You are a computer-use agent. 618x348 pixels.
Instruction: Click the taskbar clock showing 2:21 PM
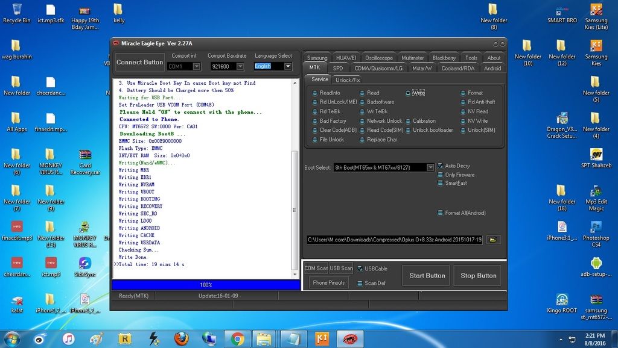click(595, 339)
